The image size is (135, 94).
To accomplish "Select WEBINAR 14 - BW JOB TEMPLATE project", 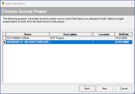I will pyautogui.click(x=28, y=42).
